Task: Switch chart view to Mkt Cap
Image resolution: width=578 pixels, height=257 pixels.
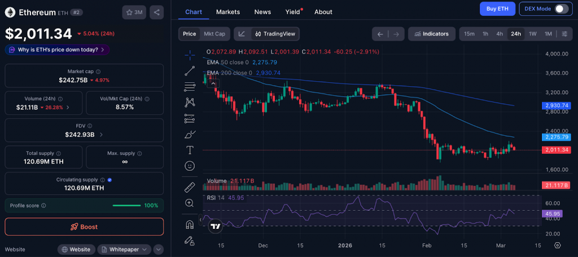Action: [x=214, y=34]
